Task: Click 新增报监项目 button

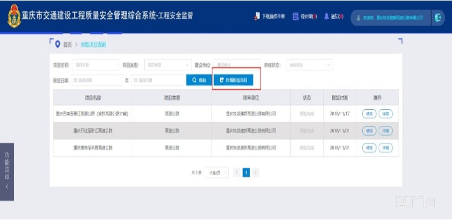Action: click(x=233, y=80)
